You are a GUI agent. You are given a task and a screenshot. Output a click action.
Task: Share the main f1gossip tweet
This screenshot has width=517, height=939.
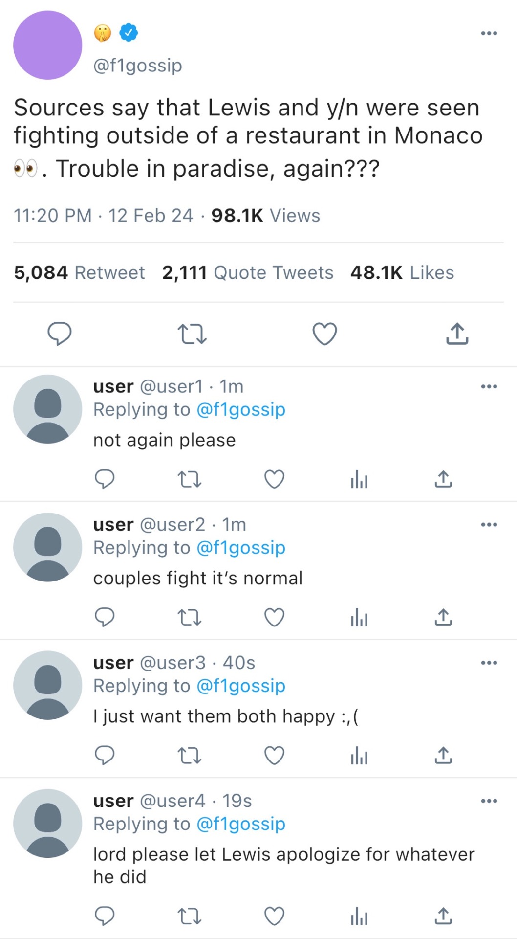(x=457, y=334)
